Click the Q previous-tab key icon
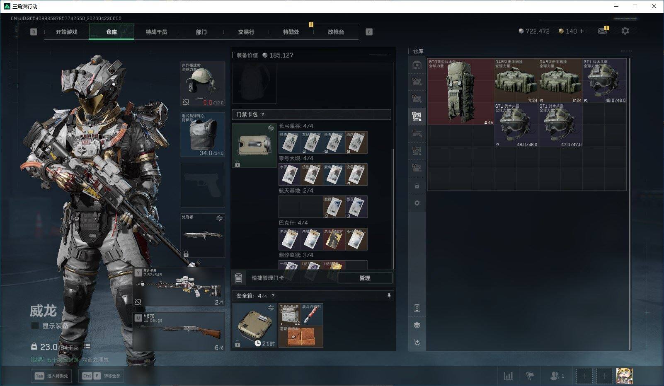Viewport: 664px width, 386px height. pyautogui.click(x=34, y=32)
